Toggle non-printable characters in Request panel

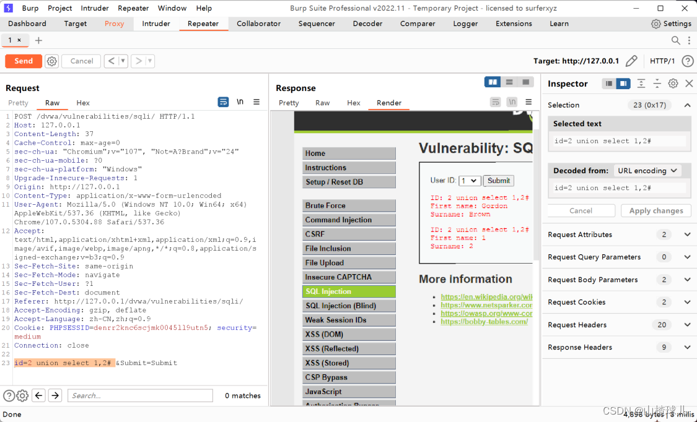pos(240,102)
